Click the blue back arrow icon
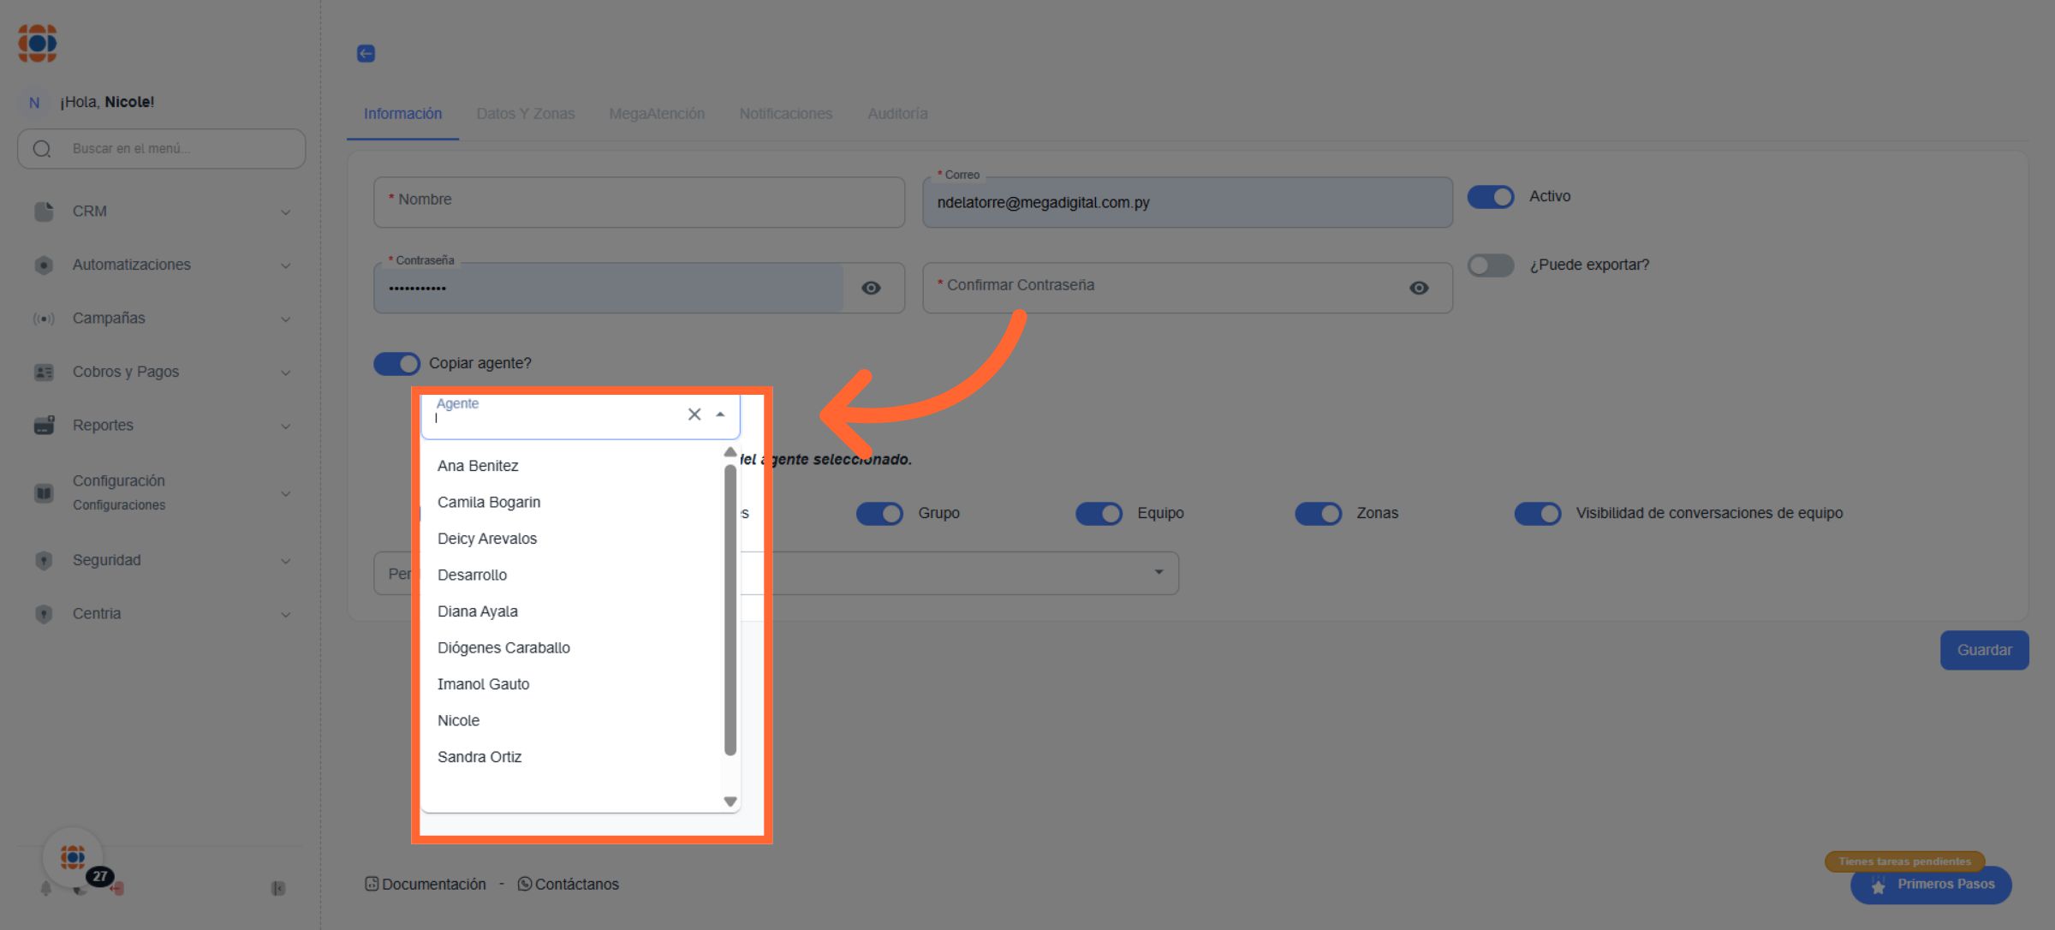 [x=366, y=53]
